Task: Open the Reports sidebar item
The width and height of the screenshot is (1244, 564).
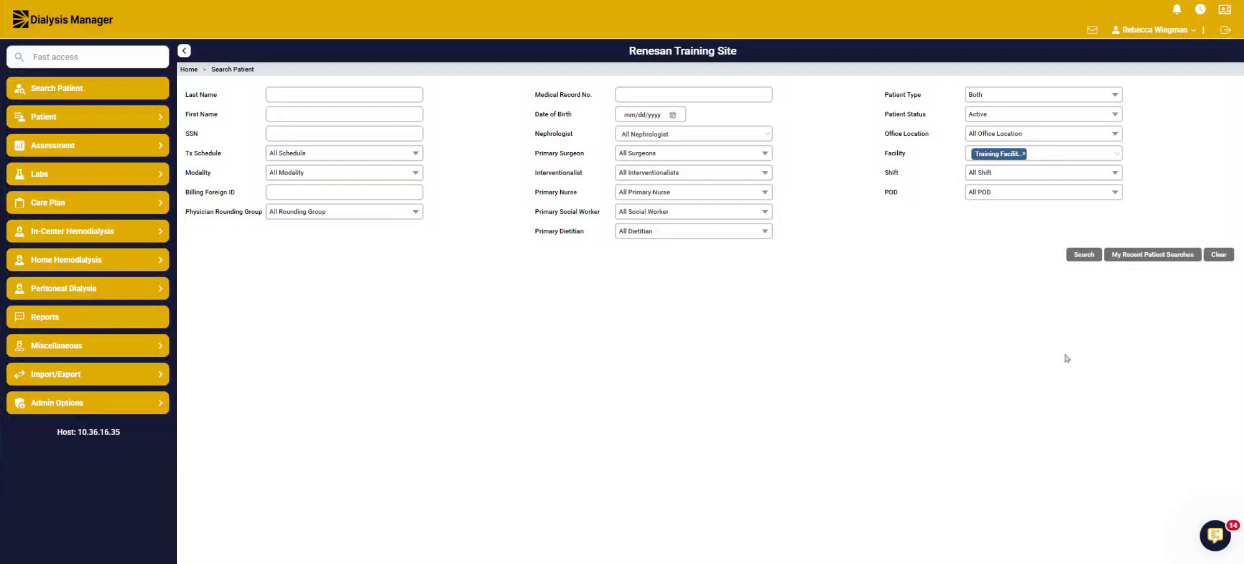Action: [x=88, y=317]
